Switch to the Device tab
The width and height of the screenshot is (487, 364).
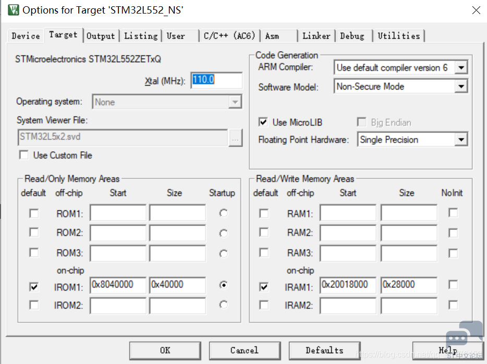pyautogui.click(x=26, y=36)
